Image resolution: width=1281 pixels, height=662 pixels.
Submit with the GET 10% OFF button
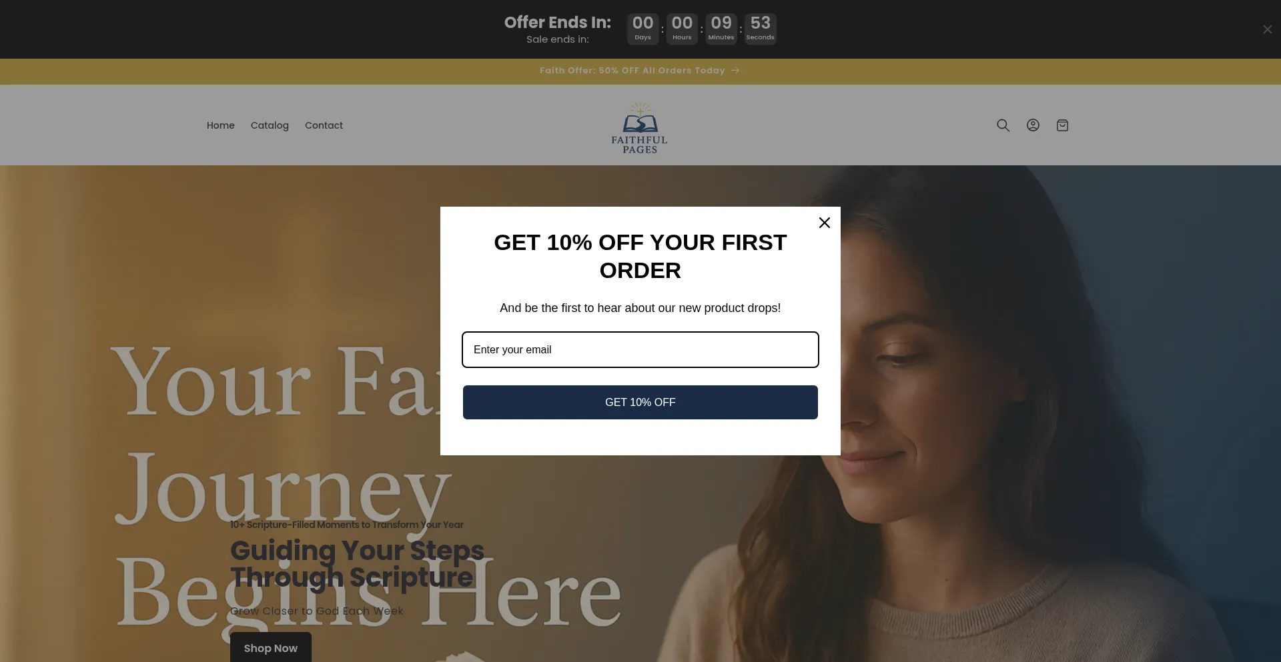640,402
